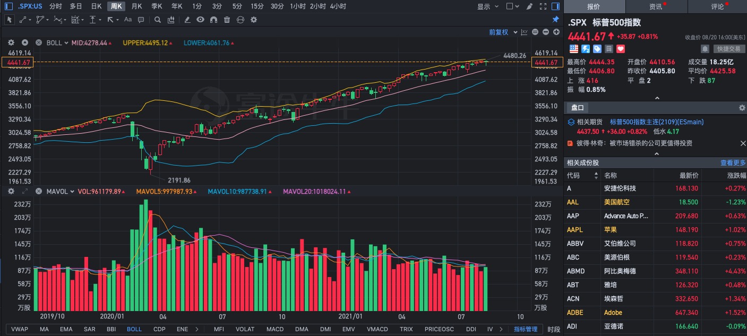747x336 pixels.
Task: Open the search magnifier tool
Action: [158, 20]
